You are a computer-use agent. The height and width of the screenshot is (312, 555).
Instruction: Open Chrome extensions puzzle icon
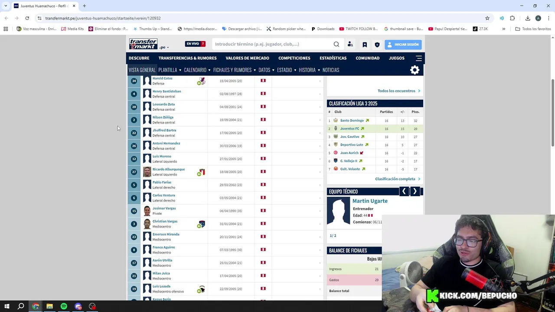[x=513, y=18]
